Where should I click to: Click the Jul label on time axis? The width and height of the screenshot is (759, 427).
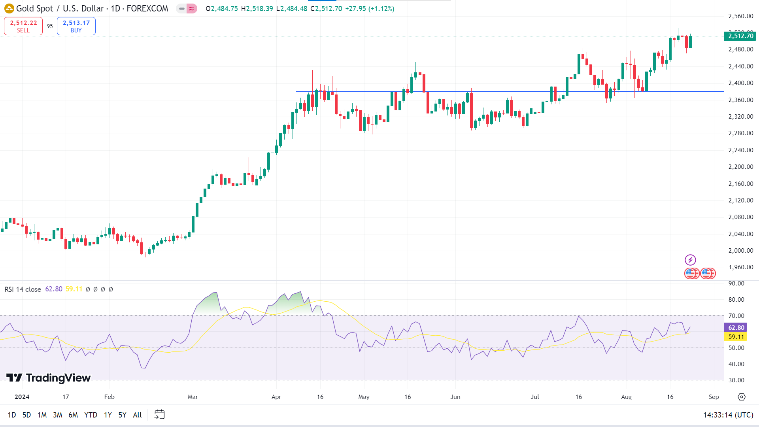(535, 397)
